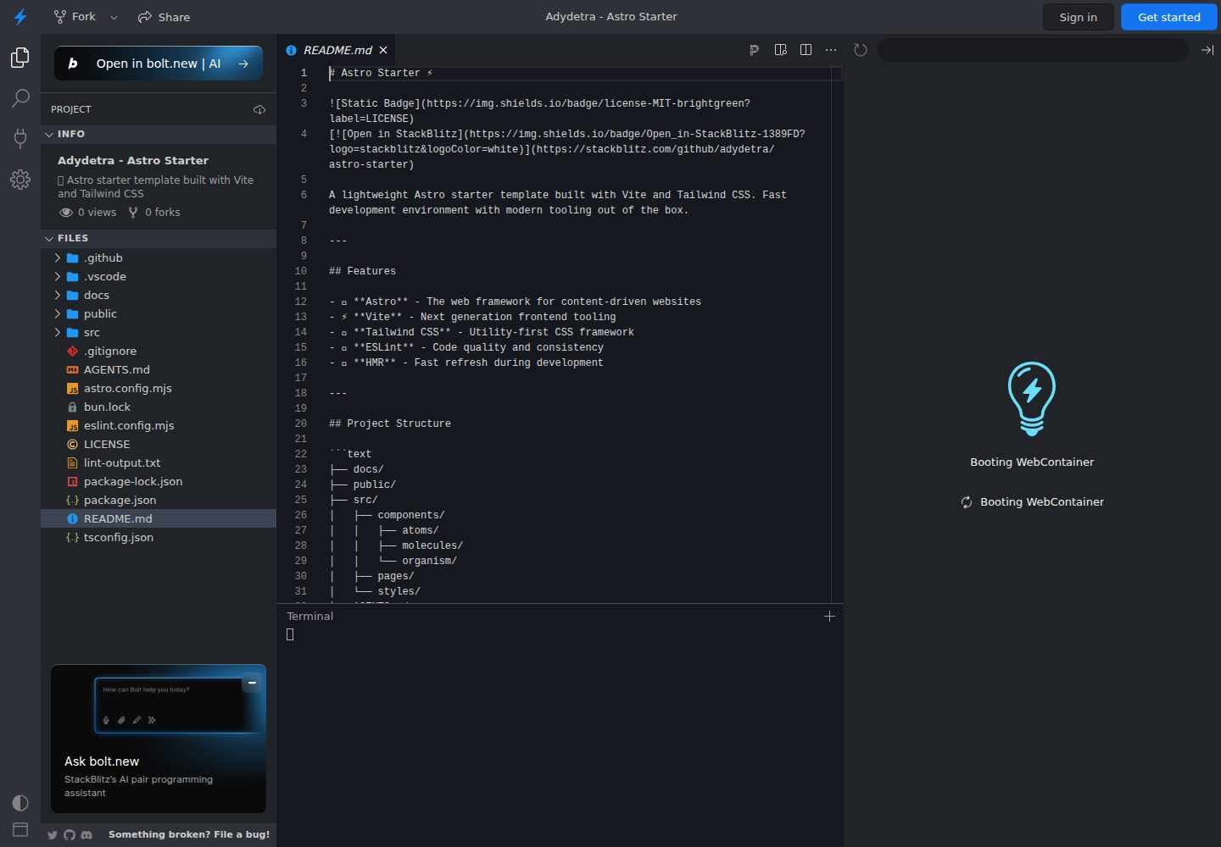Open the Fork dropdown arrow
Screen dimensions: 1221x847
(x=114, y=17)
